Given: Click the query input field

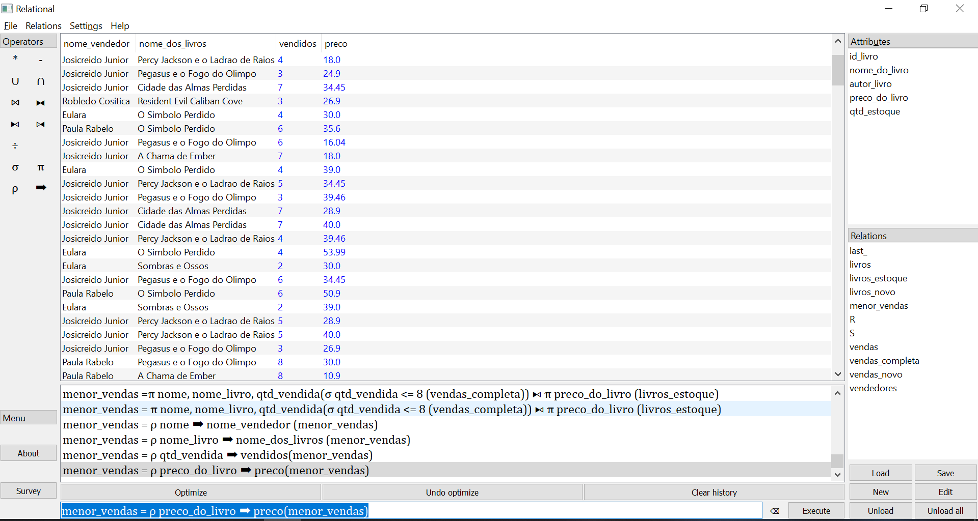Looking at the screenshot, I should coord(411,511).
